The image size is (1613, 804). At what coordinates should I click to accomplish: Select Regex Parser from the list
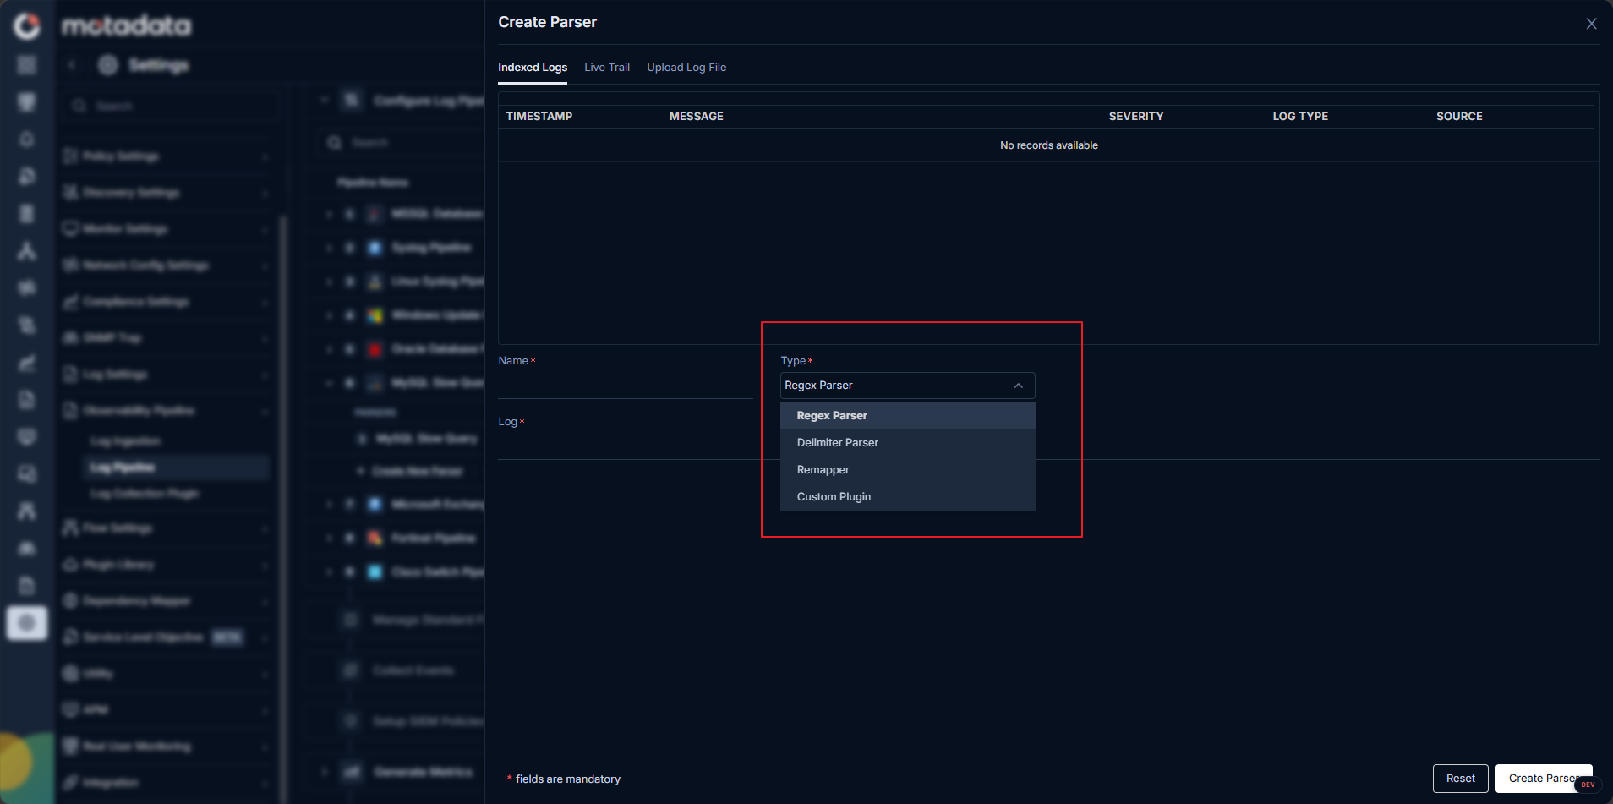point(907,416)
